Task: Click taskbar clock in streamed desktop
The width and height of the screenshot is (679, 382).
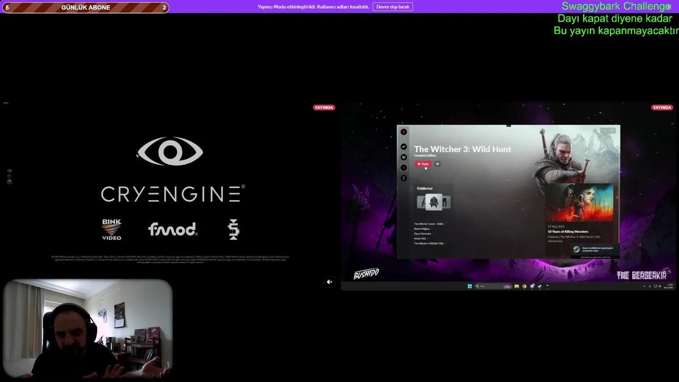Action: (x=669, y=286)
